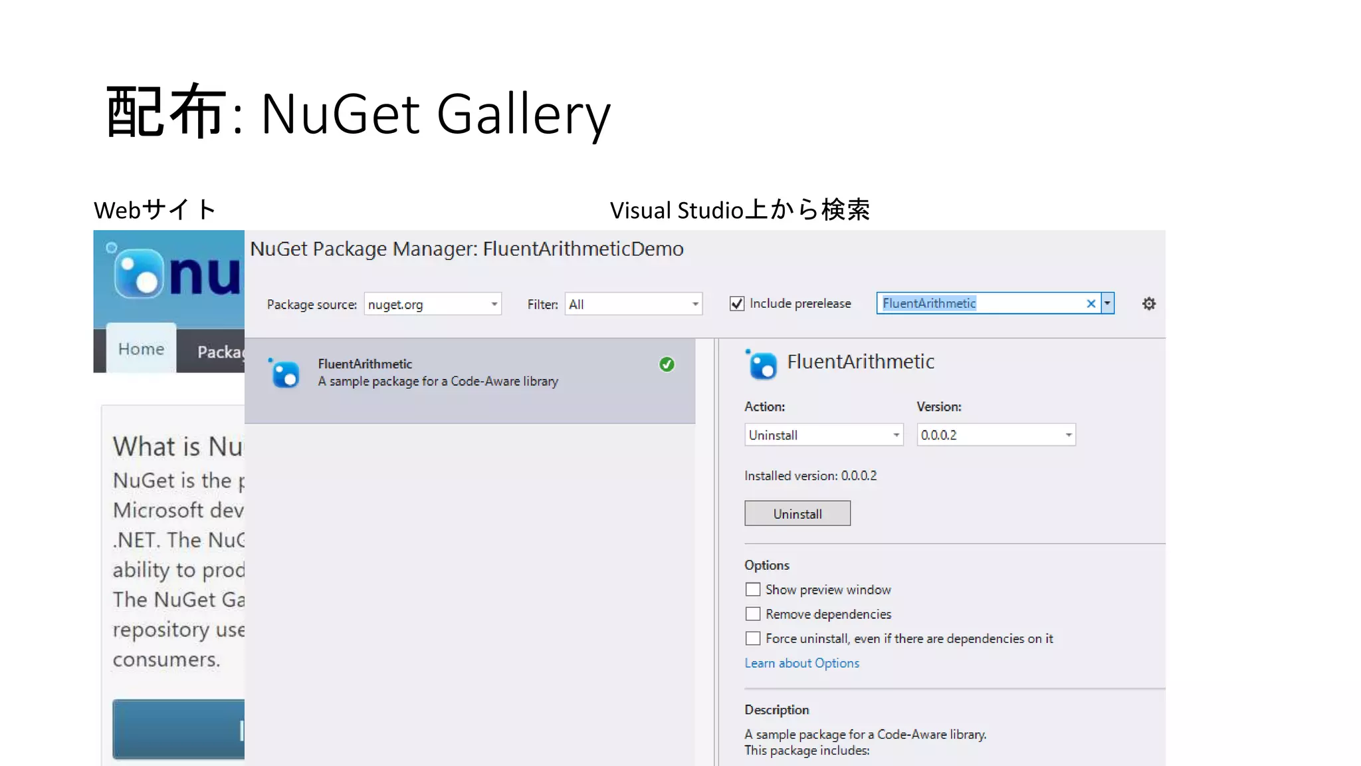Click the 'Installed version: 0.0.0.2' text
This screenshot has height=766, width=1361.
(810, 476)
